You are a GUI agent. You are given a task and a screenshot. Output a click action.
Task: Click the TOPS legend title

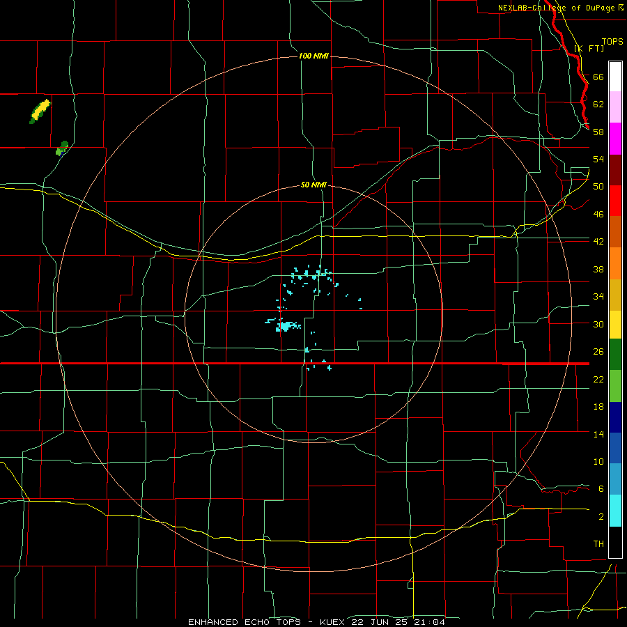(x=612, y=42)
